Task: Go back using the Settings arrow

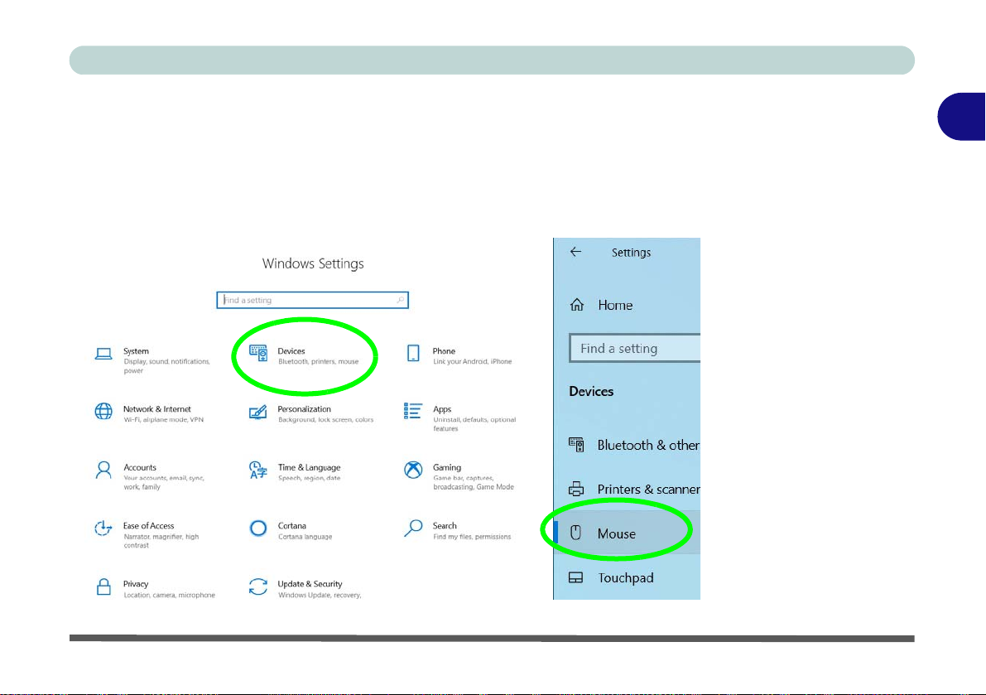Action: tap(575, 252)
